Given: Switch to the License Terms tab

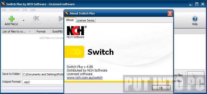Looking at the screenshot, I should pos(86,20).
